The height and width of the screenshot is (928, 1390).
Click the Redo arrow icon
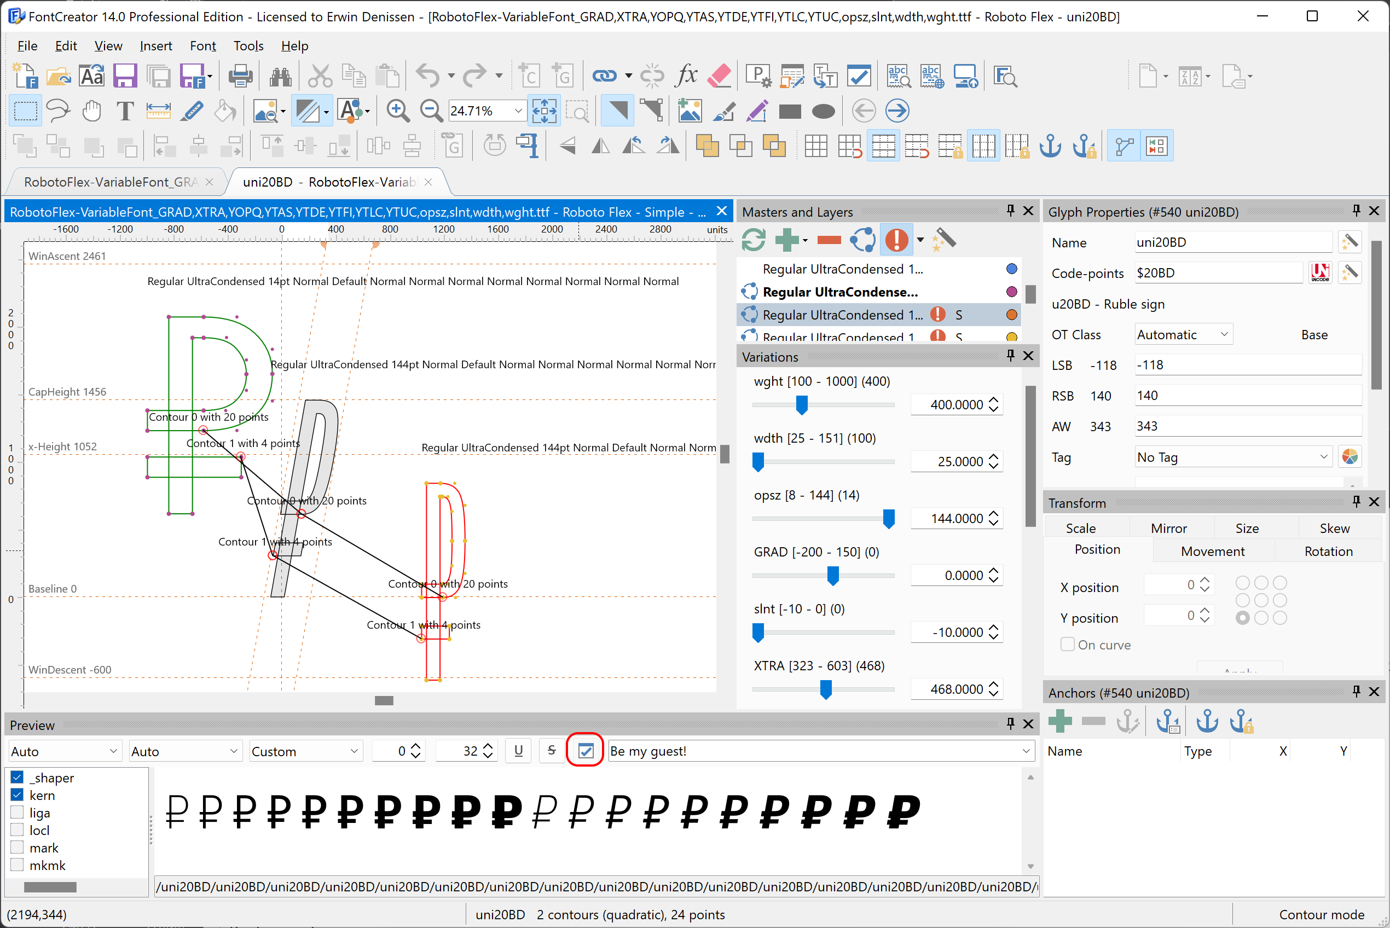(474, 77)
